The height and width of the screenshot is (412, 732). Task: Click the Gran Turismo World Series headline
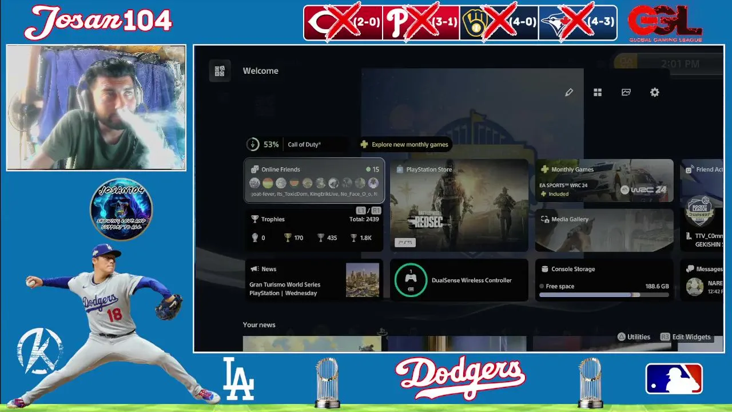click(x=285, y=289)
